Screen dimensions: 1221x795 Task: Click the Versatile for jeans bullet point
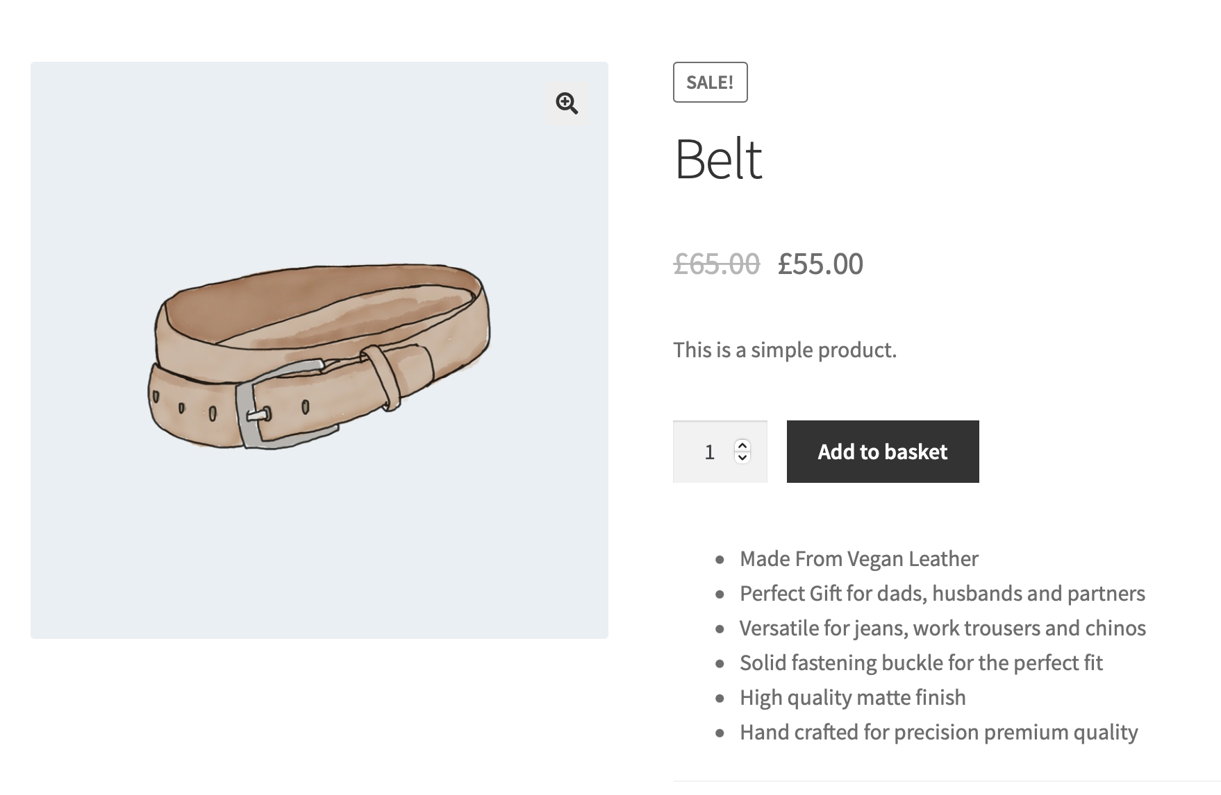click(x=942, y=628)
